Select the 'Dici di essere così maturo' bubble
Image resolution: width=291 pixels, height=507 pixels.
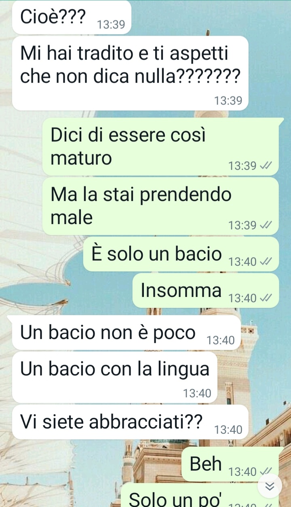pos(161,146)
